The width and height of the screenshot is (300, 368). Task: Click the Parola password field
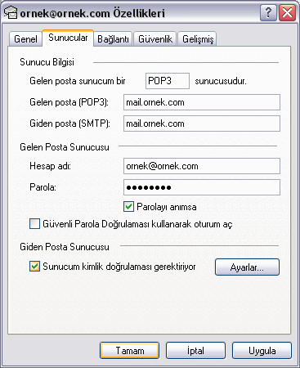point(202,187)
